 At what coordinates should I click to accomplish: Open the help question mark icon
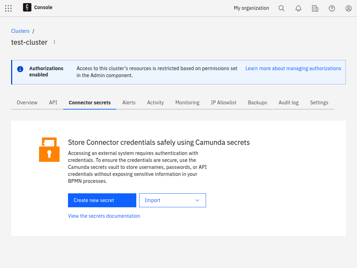click(332, 8)
